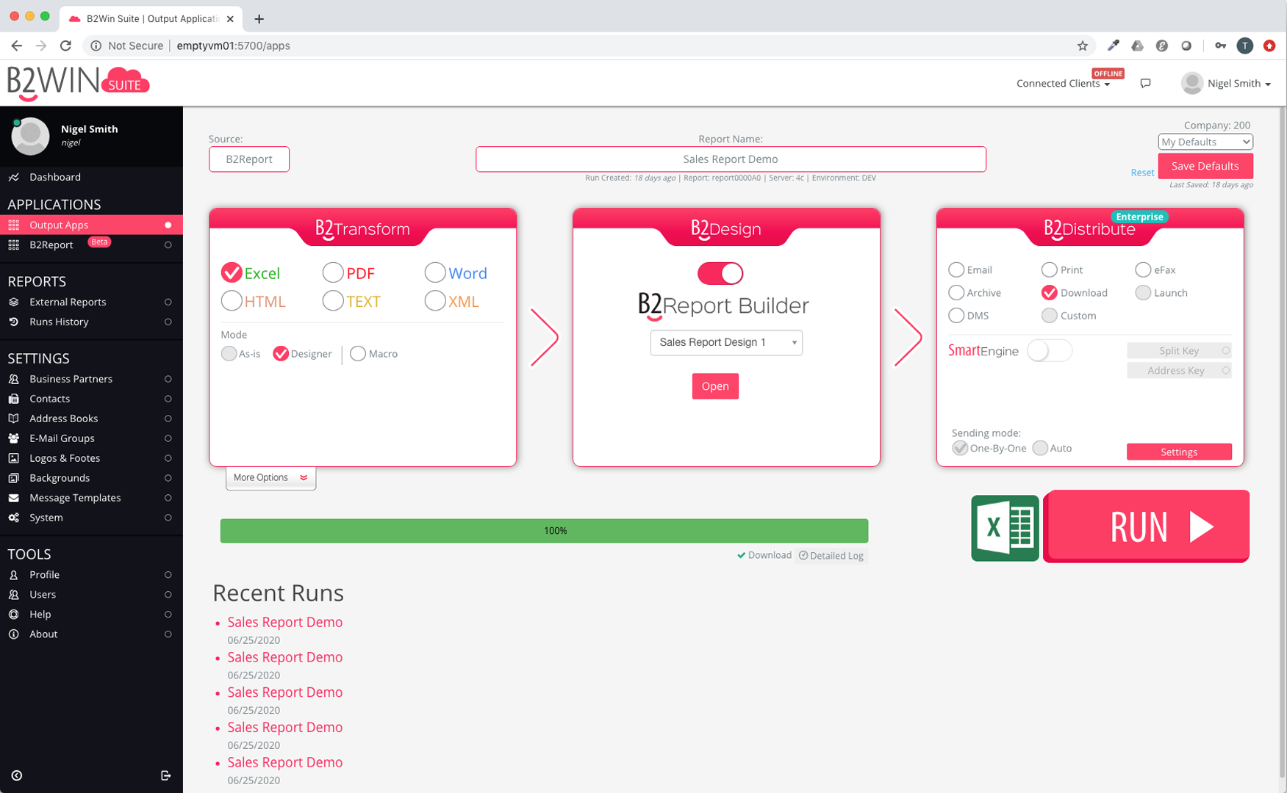This screenshot has height=793, width=1287.
Task: Click the B2Report source field
Action: click(249, 159)
